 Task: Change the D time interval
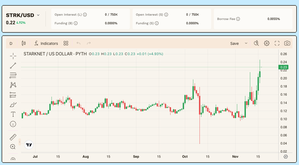(x=11, y=43)
